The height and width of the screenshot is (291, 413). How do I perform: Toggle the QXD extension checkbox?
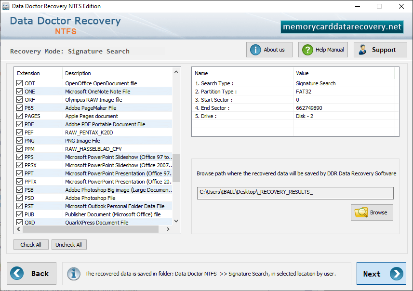point(19,222)
